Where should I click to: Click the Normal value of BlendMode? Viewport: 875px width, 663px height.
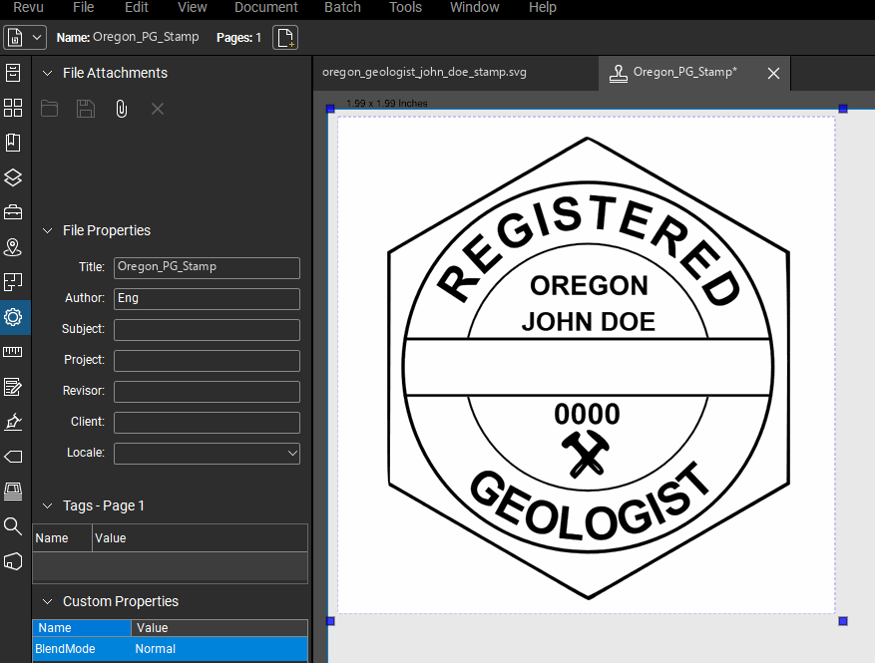coord(155,649)
